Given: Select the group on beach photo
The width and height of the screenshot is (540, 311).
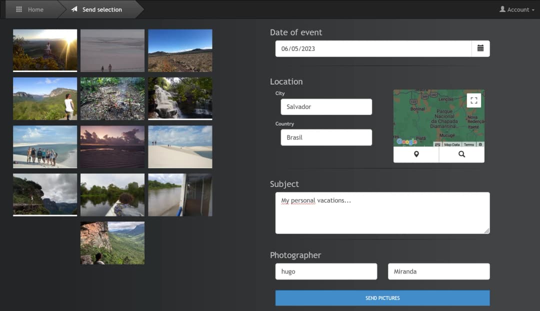Looking at the screenshot, I should (x=45, y=146).
